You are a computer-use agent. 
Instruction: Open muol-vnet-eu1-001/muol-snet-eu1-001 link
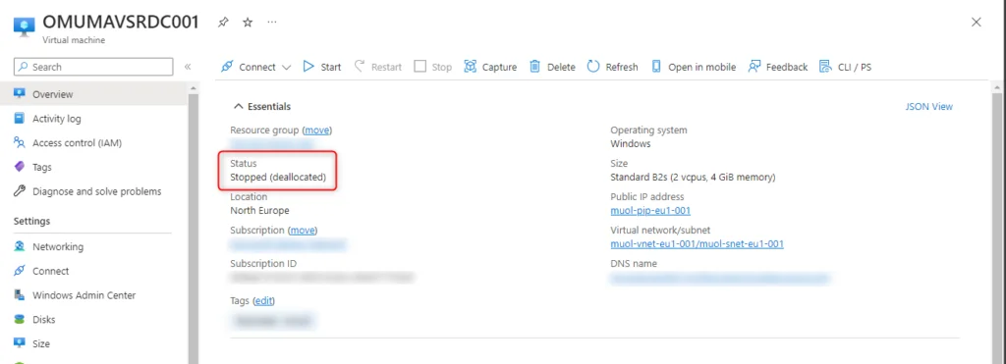pos(697,244)
